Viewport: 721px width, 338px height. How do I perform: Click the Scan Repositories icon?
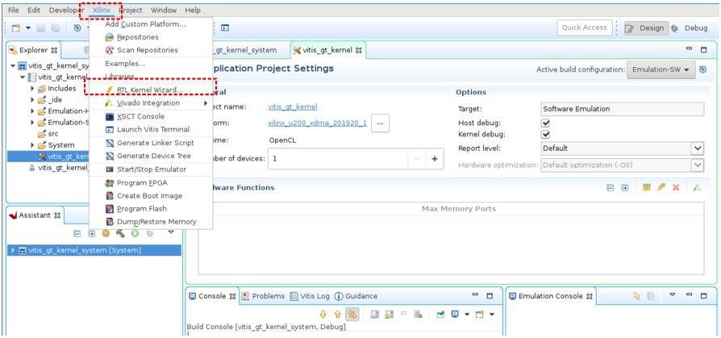click(x=110, y=50)
